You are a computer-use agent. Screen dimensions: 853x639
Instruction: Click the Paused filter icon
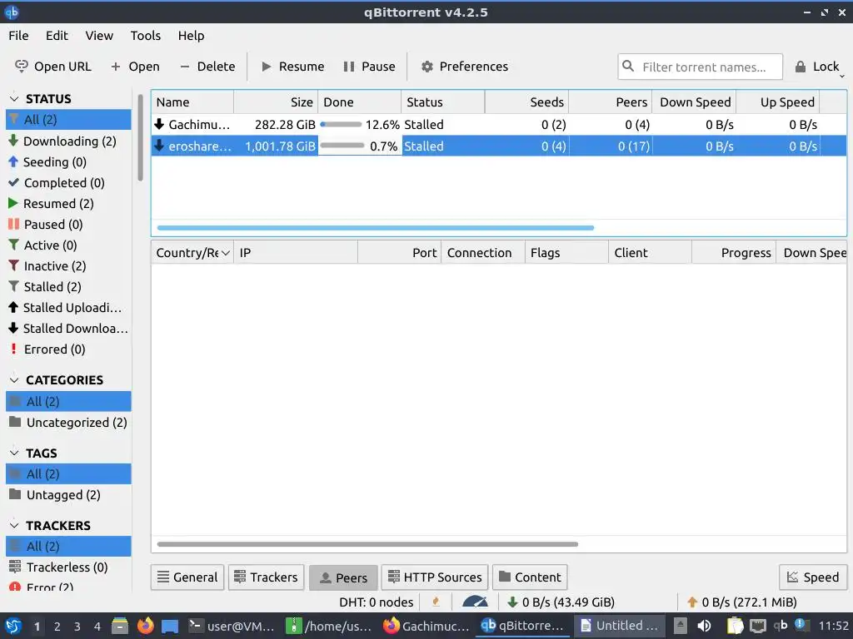tap(13, 224)
